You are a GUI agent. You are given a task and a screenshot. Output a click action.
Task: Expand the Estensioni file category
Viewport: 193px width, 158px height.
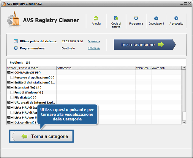9,87
